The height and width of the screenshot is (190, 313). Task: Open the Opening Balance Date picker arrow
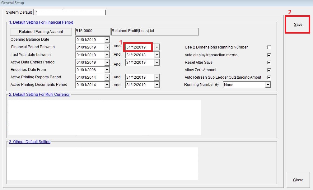click(x=107, y=40)
